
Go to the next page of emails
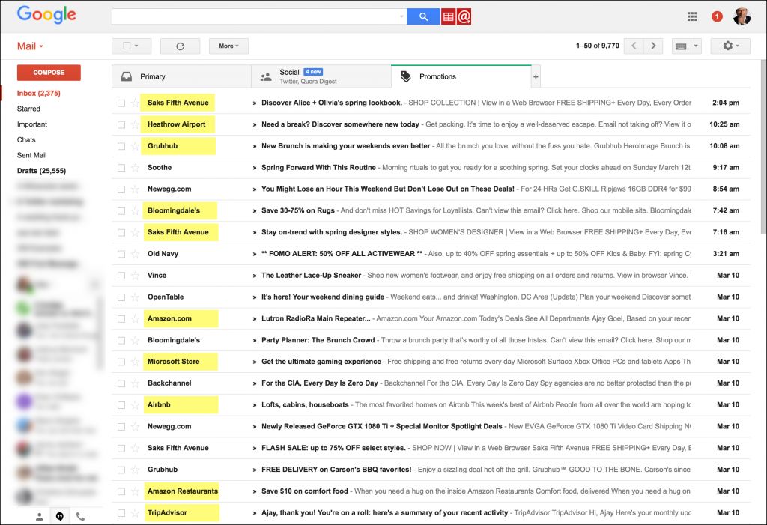click(655, 46)
